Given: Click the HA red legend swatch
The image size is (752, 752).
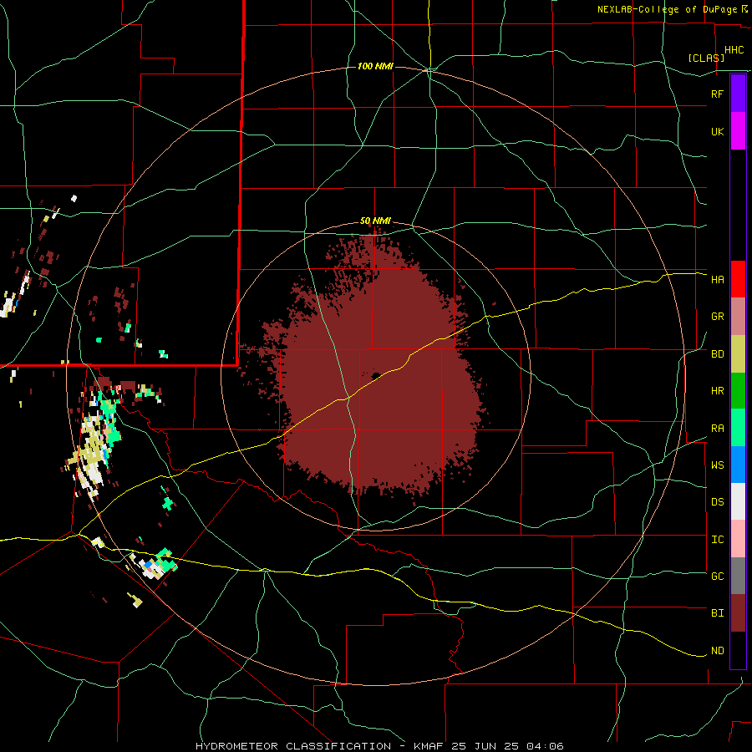Looking at the screenshot, I should (738, 279).
